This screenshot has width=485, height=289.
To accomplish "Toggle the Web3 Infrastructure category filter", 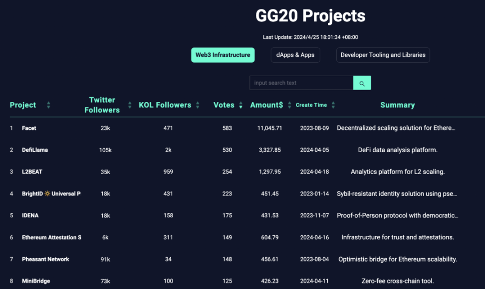I will pos(223,55).
